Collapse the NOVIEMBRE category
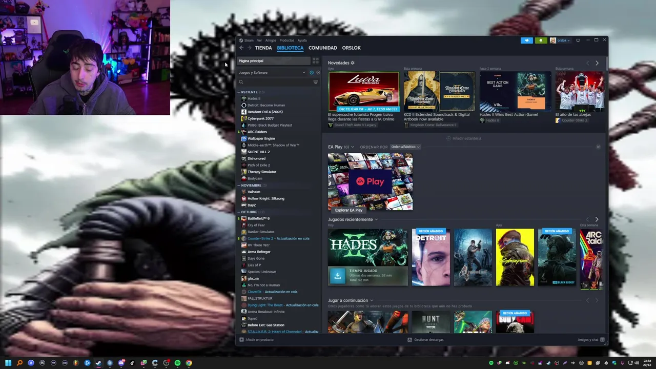This screenshot has width=656, height=369. pos(238,185)
